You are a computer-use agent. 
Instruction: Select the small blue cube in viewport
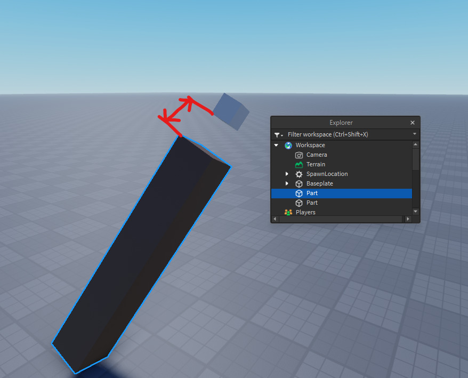pyautogui.click(x=231, y=111)
